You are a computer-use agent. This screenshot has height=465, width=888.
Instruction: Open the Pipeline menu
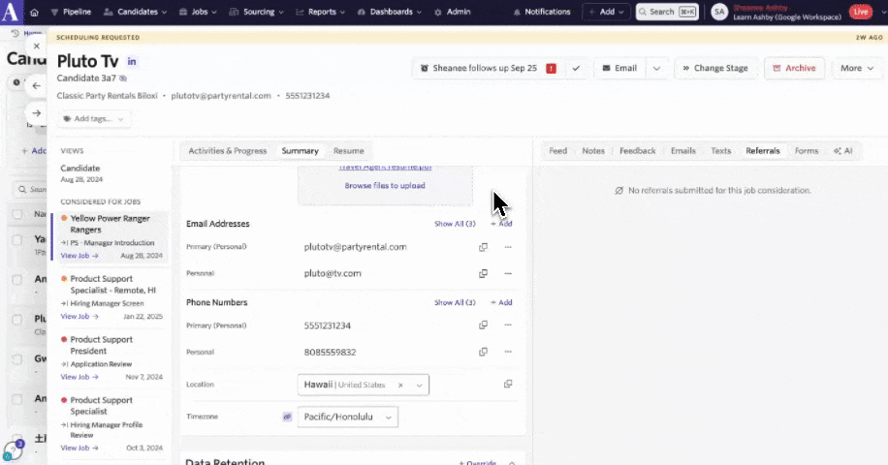point(71,12)
